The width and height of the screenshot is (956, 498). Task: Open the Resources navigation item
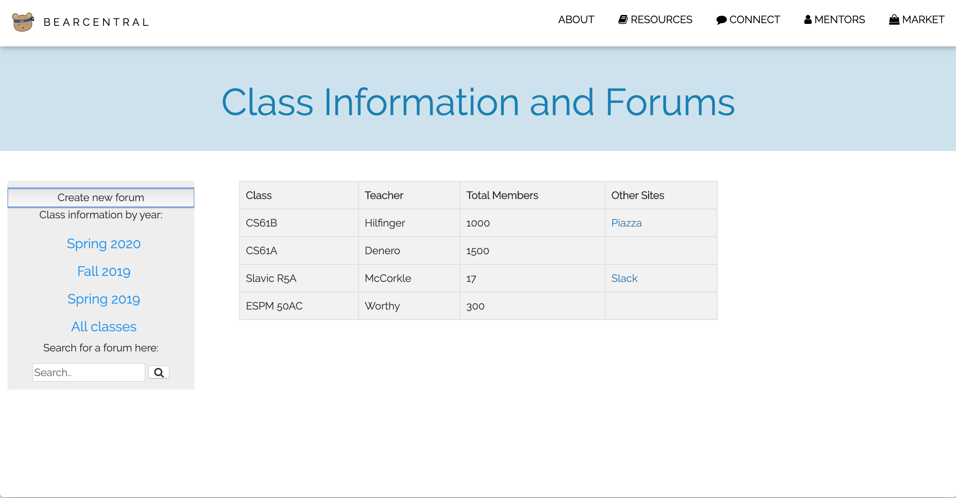tap(661, 19)
